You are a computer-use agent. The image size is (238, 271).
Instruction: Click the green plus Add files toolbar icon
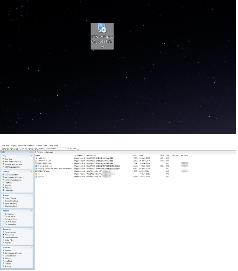(x=11, y=149)
